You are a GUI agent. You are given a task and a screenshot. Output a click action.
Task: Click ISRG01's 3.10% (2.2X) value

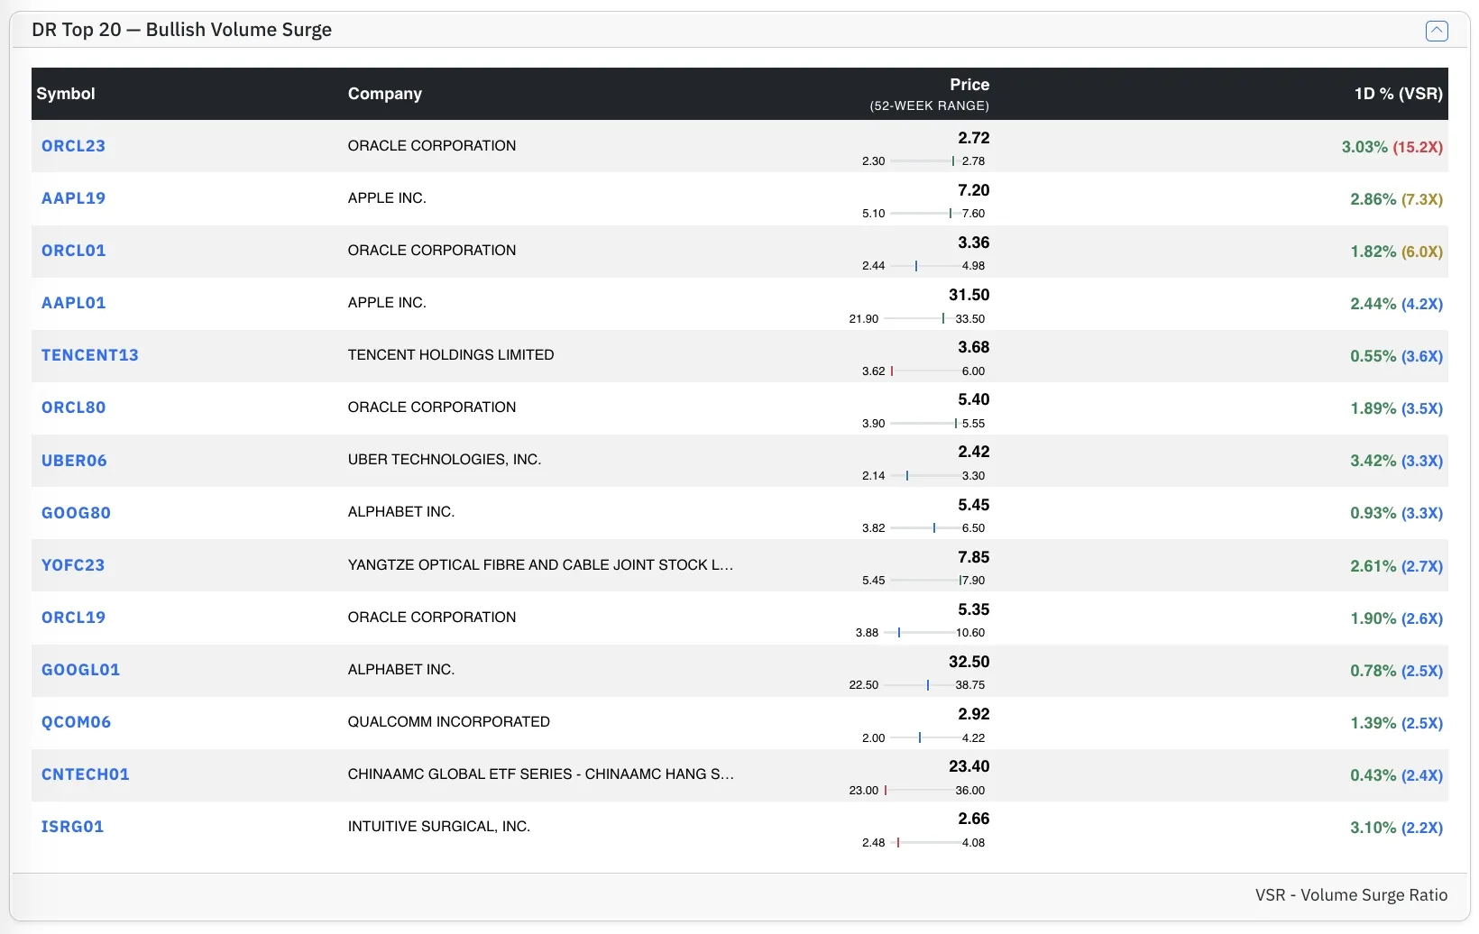[1396, 828]
